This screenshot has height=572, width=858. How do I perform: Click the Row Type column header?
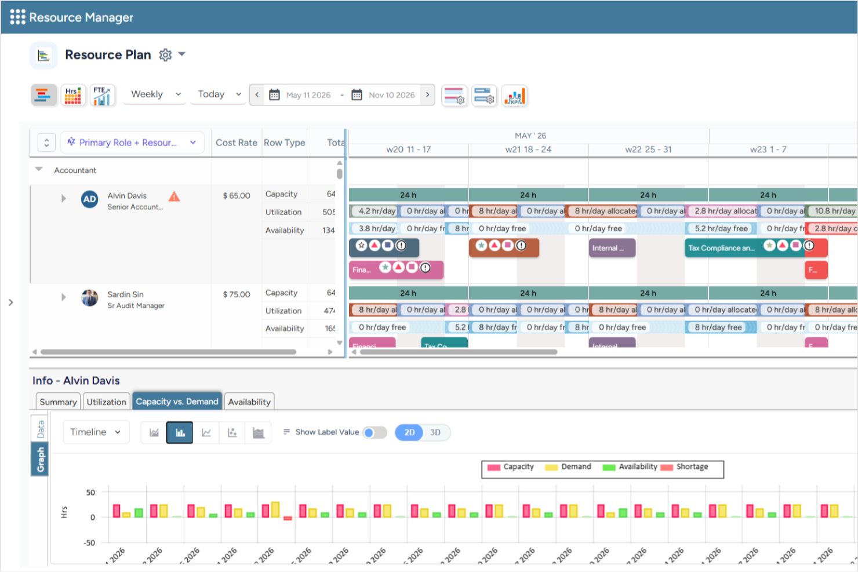[284, 143]
